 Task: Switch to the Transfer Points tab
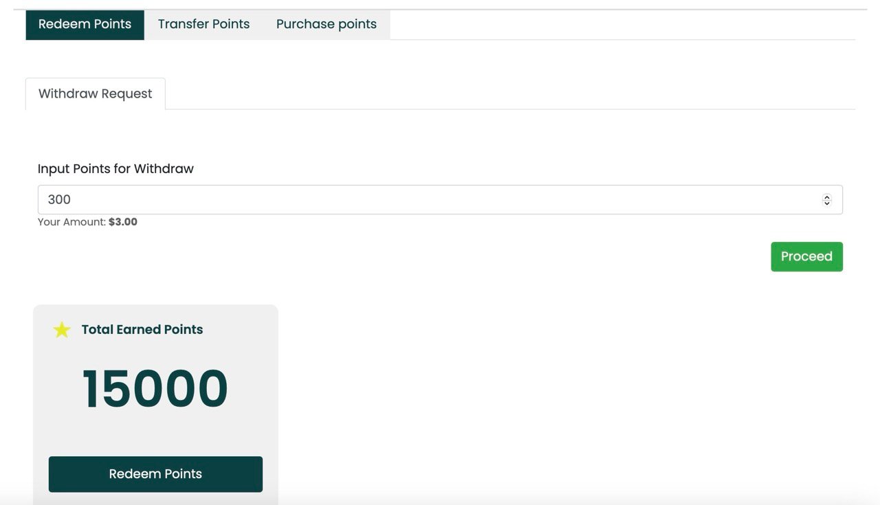pos(203,25)
